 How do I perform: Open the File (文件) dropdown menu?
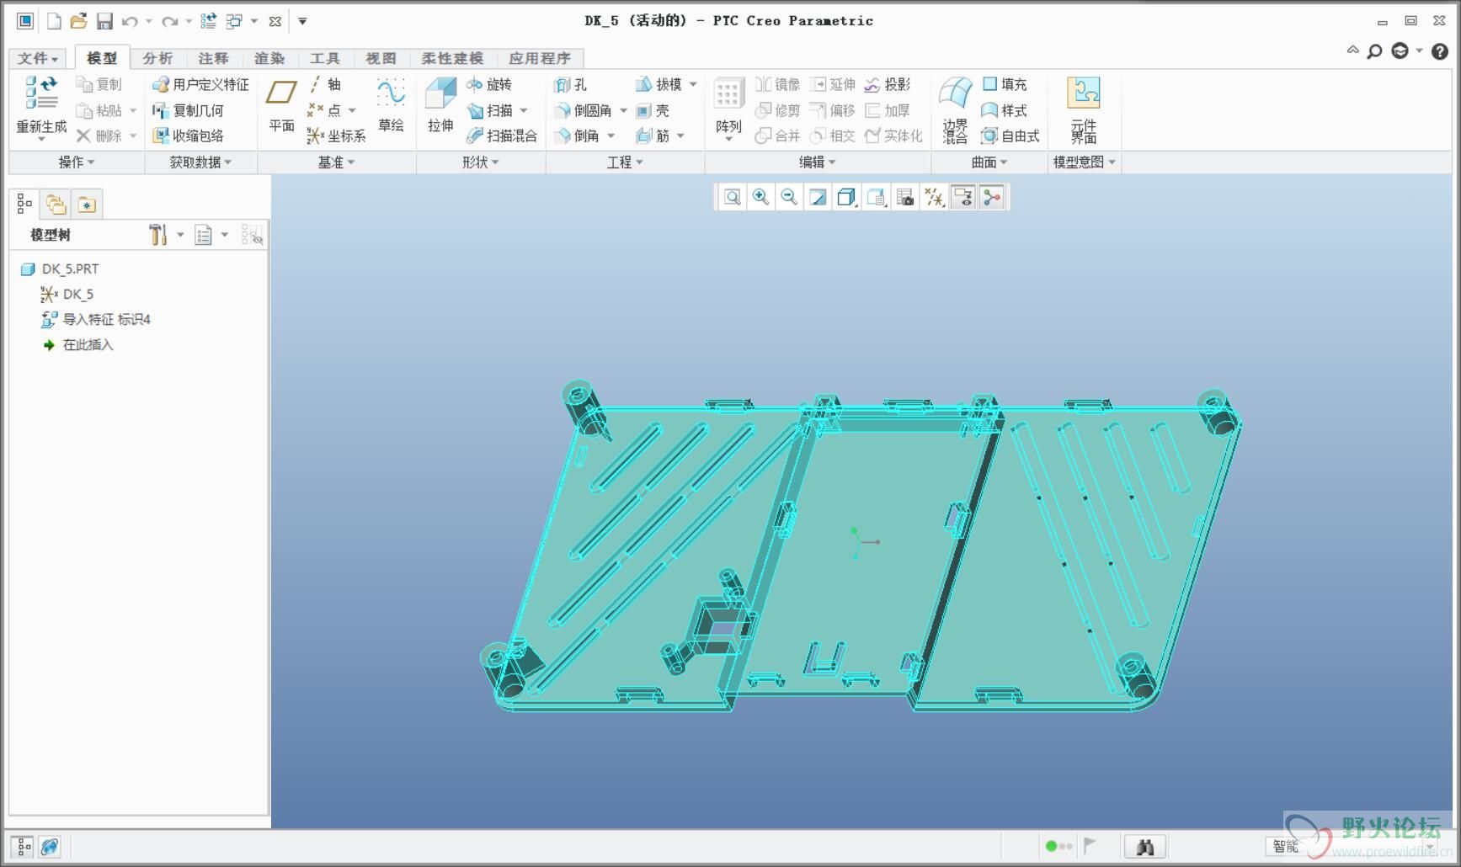[x=38, y=58]
